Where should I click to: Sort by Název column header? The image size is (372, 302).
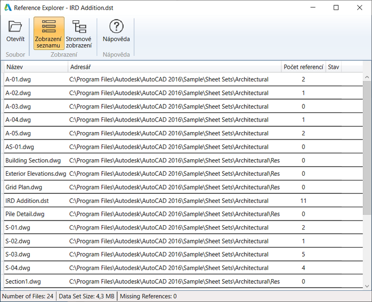tap(36, 67)
